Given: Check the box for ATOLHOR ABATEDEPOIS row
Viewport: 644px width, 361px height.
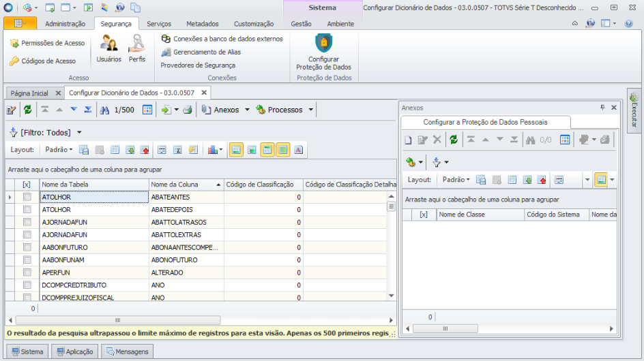Looking at the screenshot, I should pyautogui.click(x=27, y=210).
